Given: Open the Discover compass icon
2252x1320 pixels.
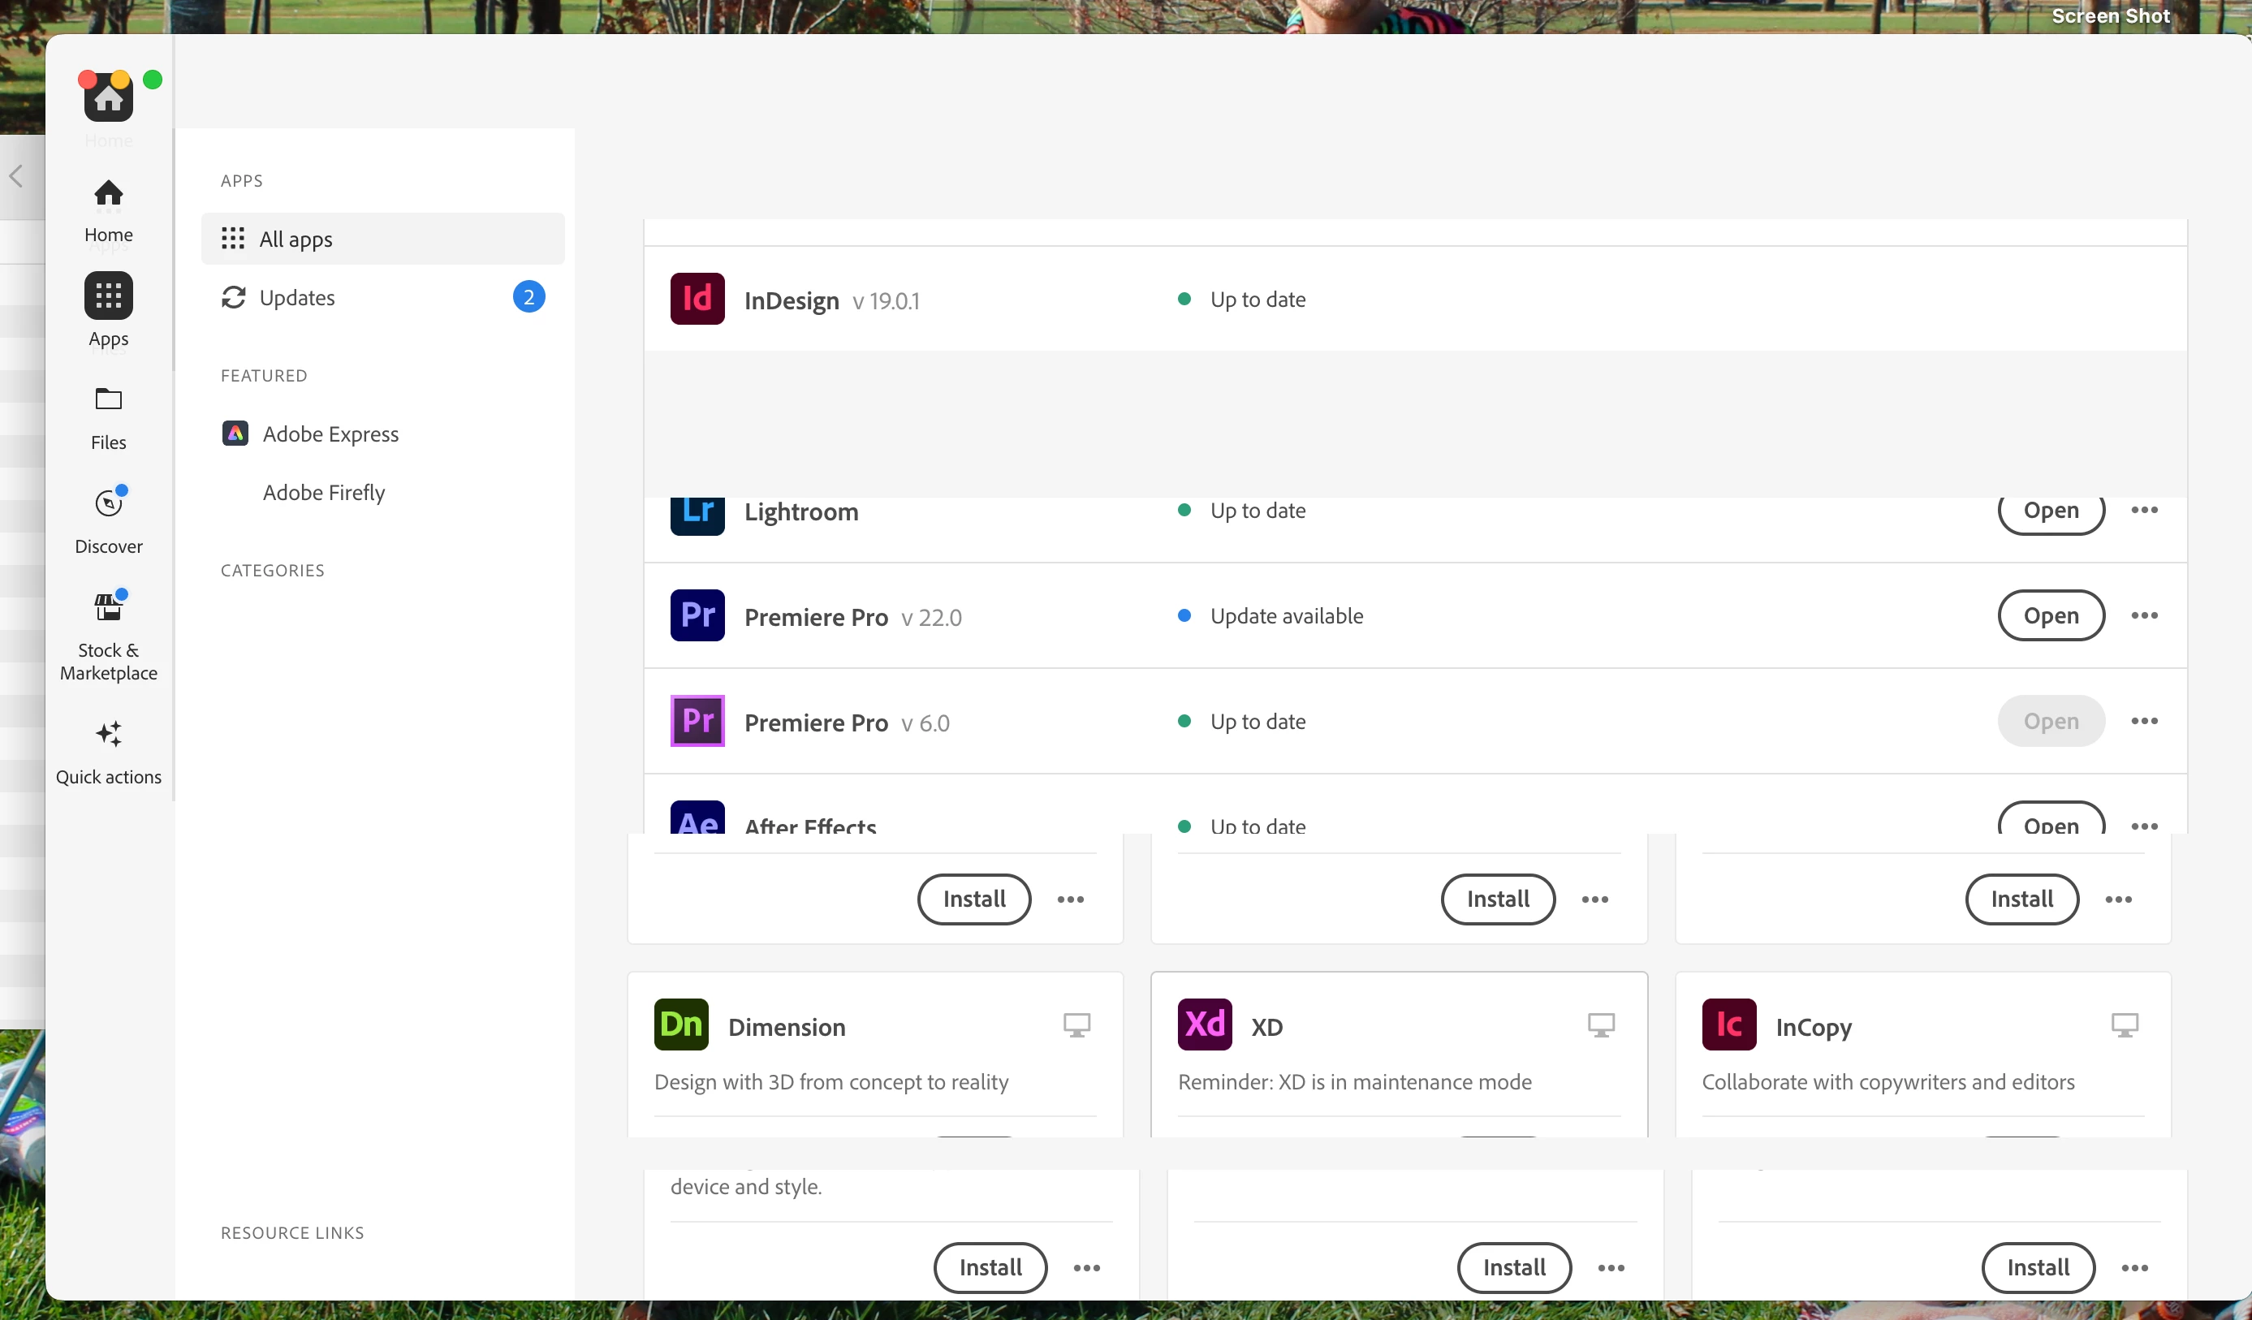Looking at the screenshot, I should (x=108, y=503).
